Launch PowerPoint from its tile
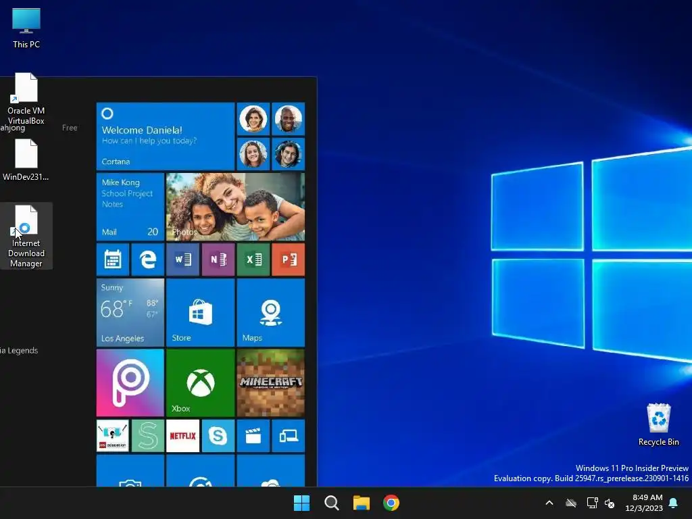 [289, 259]
